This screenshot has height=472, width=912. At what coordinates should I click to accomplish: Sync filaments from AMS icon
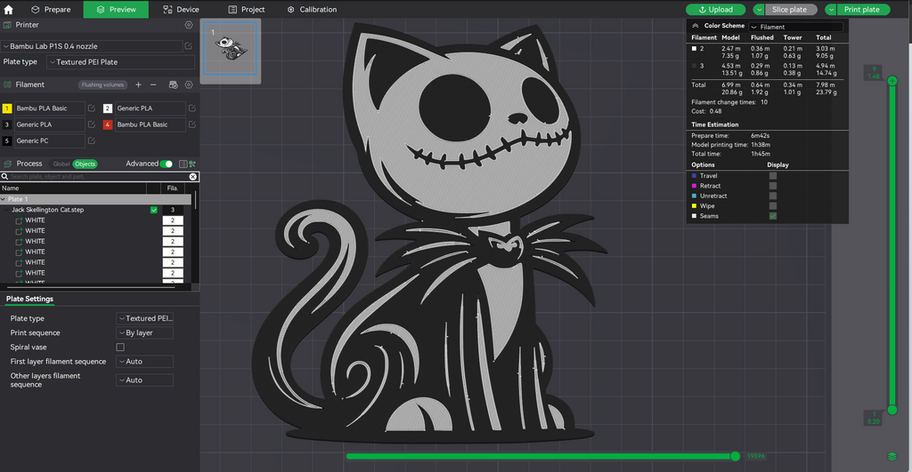point(173,84)
